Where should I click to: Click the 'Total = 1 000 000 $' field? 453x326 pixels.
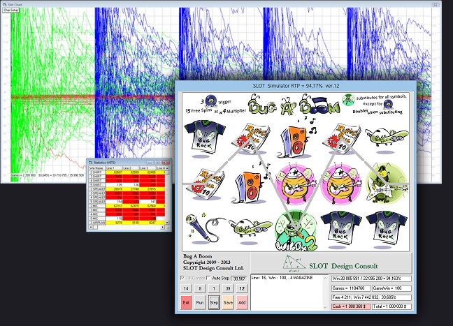[391, 306]
